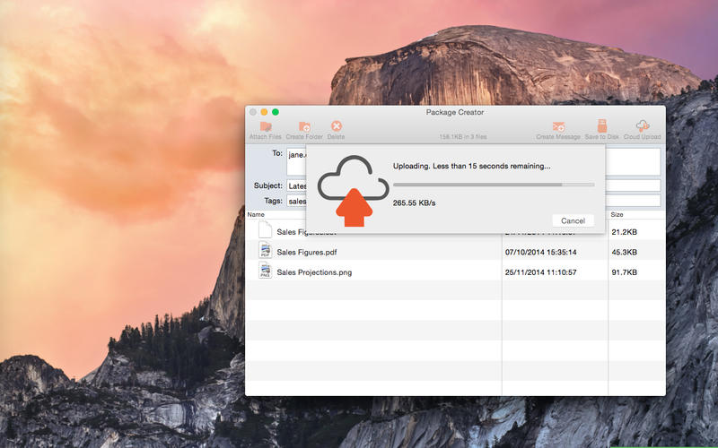Screen dimensions: 718x448
Task: Open Create Message from the toolbar
Action: pyautogui.click(x=557, y=127)
